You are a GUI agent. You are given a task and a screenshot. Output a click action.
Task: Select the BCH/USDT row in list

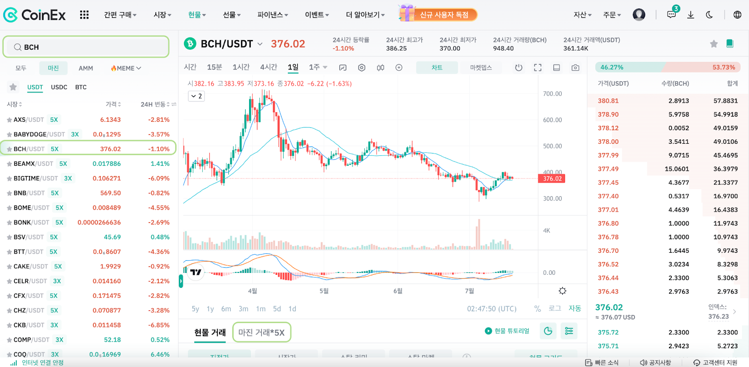pyautogui.click(x=88, y=149)
